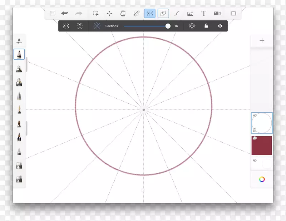Toggle the Draw Shapes tool
This screenshot has width=286, height=221.
(x=163, y=13)
